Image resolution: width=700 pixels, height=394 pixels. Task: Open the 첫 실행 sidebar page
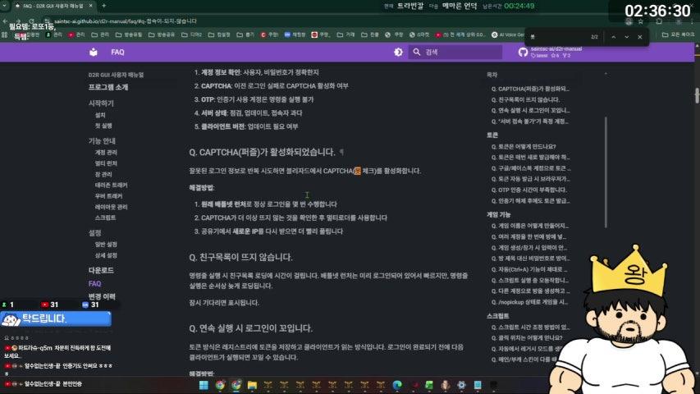pos(103,126)
